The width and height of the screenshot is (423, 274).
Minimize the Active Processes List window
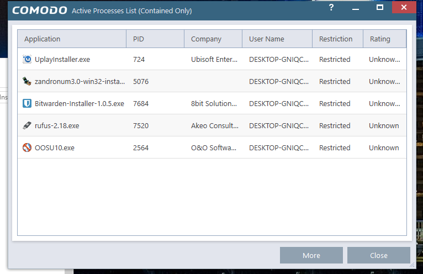tap(356, 9)
